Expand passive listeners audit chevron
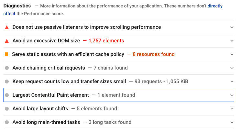241x131 pixels. 232,27
